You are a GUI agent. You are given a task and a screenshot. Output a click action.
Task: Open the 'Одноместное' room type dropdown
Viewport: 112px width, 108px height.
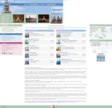pos(106,31)
